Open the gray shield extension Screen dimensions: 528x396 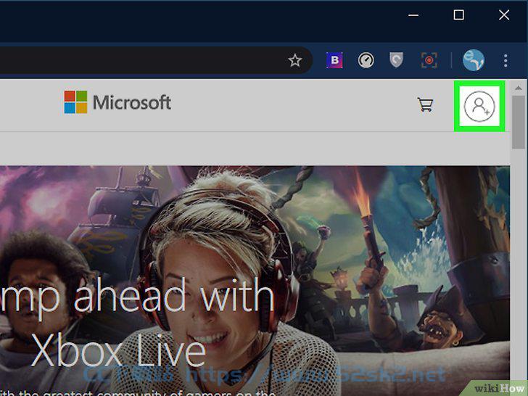(396, 60)
